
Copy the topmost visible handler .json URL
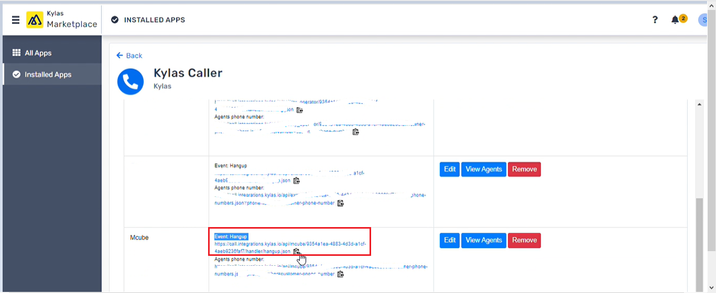300,110
